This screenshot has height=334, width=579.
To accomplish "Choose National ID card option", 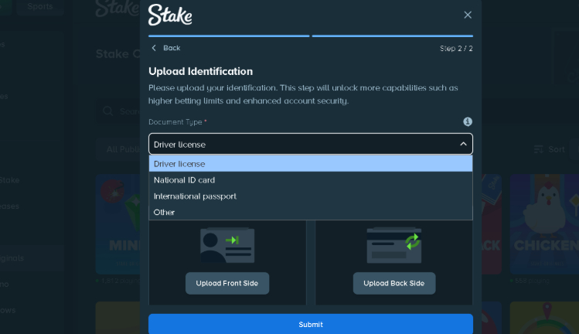I will tap(310, 180).
